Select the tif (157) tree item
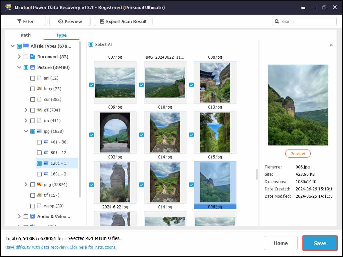The height and width of the screenshot is (257, 343). pos(51,195)
